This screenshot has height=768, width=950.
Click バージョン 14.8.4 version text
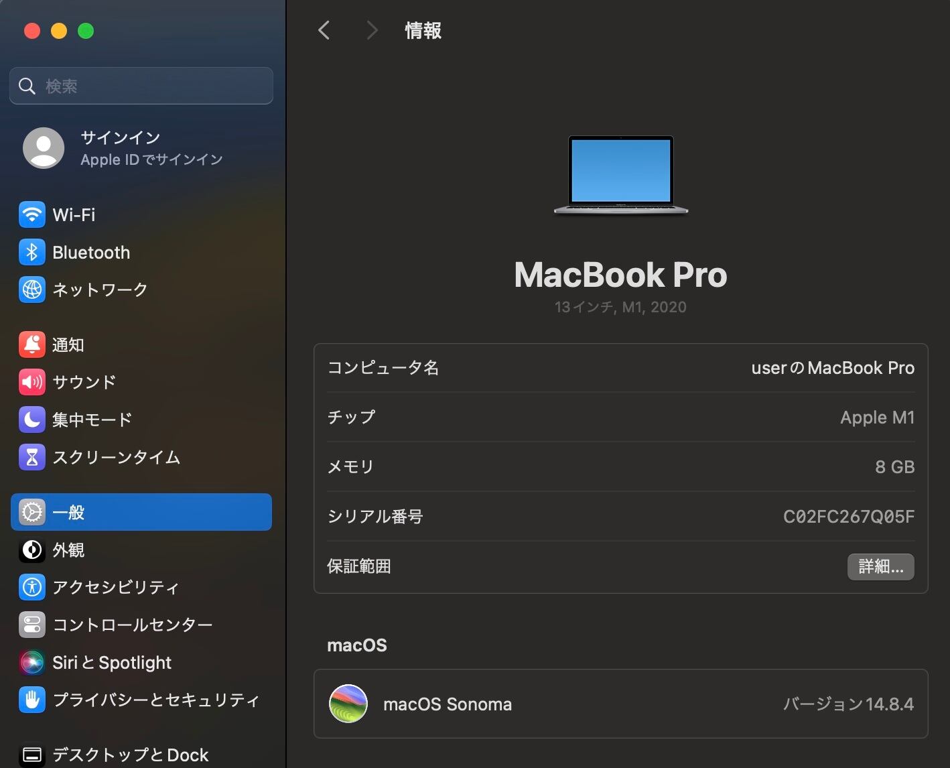pyautogui.click(x=849, y=704)
